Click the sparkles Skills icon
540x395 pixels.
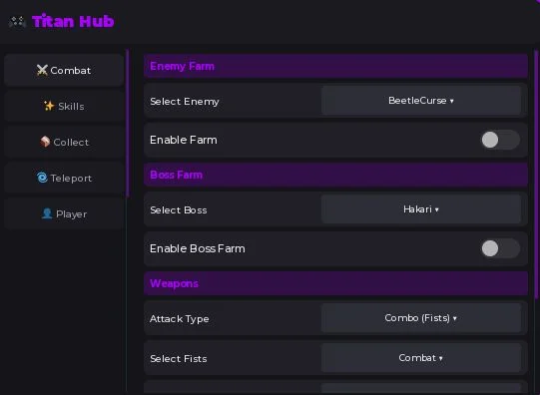[x=49, y=106]
